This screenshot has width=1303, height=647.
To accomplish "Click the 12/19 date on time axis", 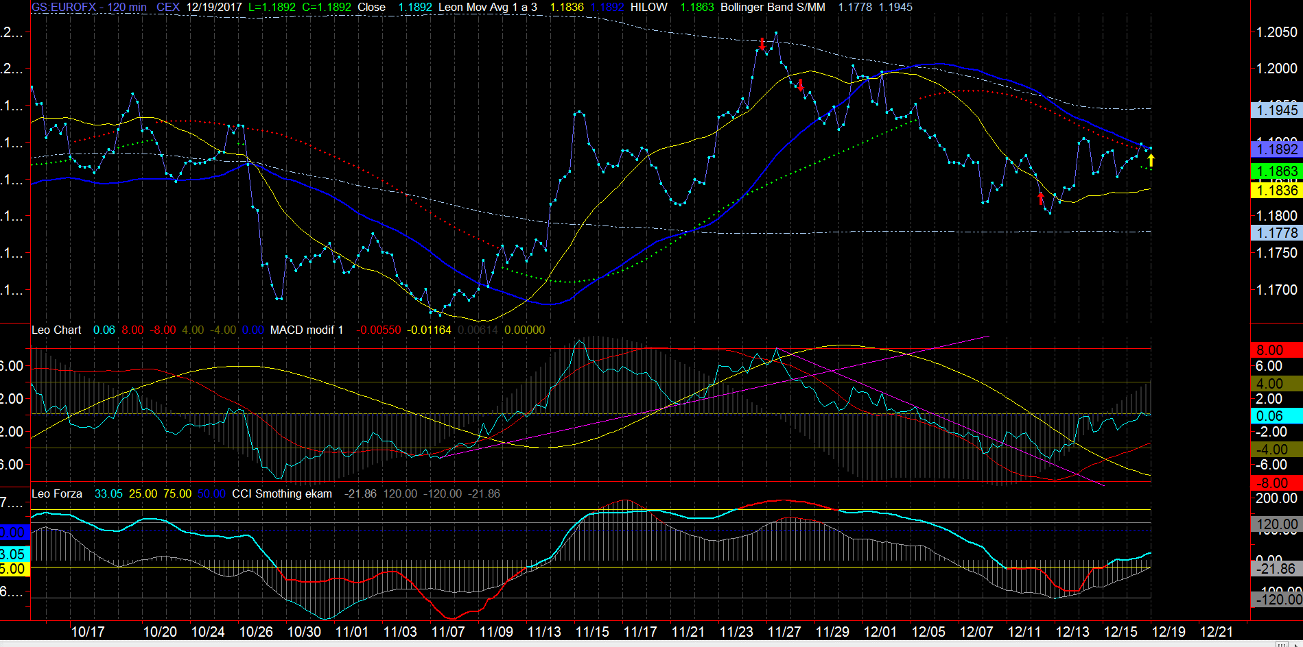I will pos(1169,632).
